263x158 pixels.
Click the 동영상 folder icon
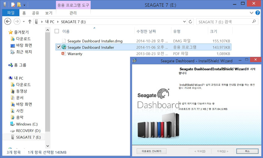point(12,91)
